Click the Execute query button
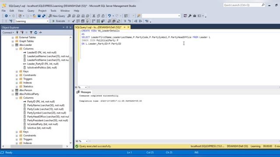 coord(59,21)
